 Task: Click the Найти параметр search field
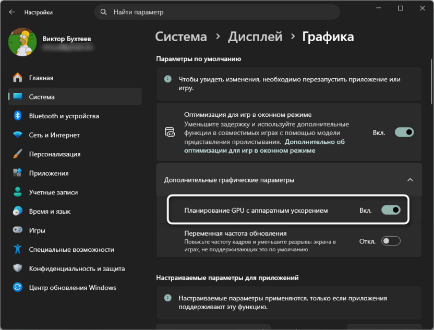(x=218, y=12)
